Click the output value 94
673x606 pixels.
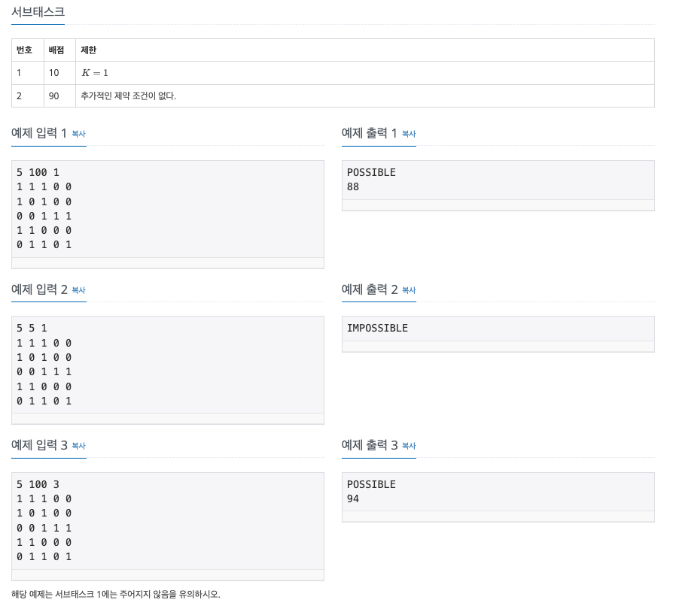pos(353,498)
